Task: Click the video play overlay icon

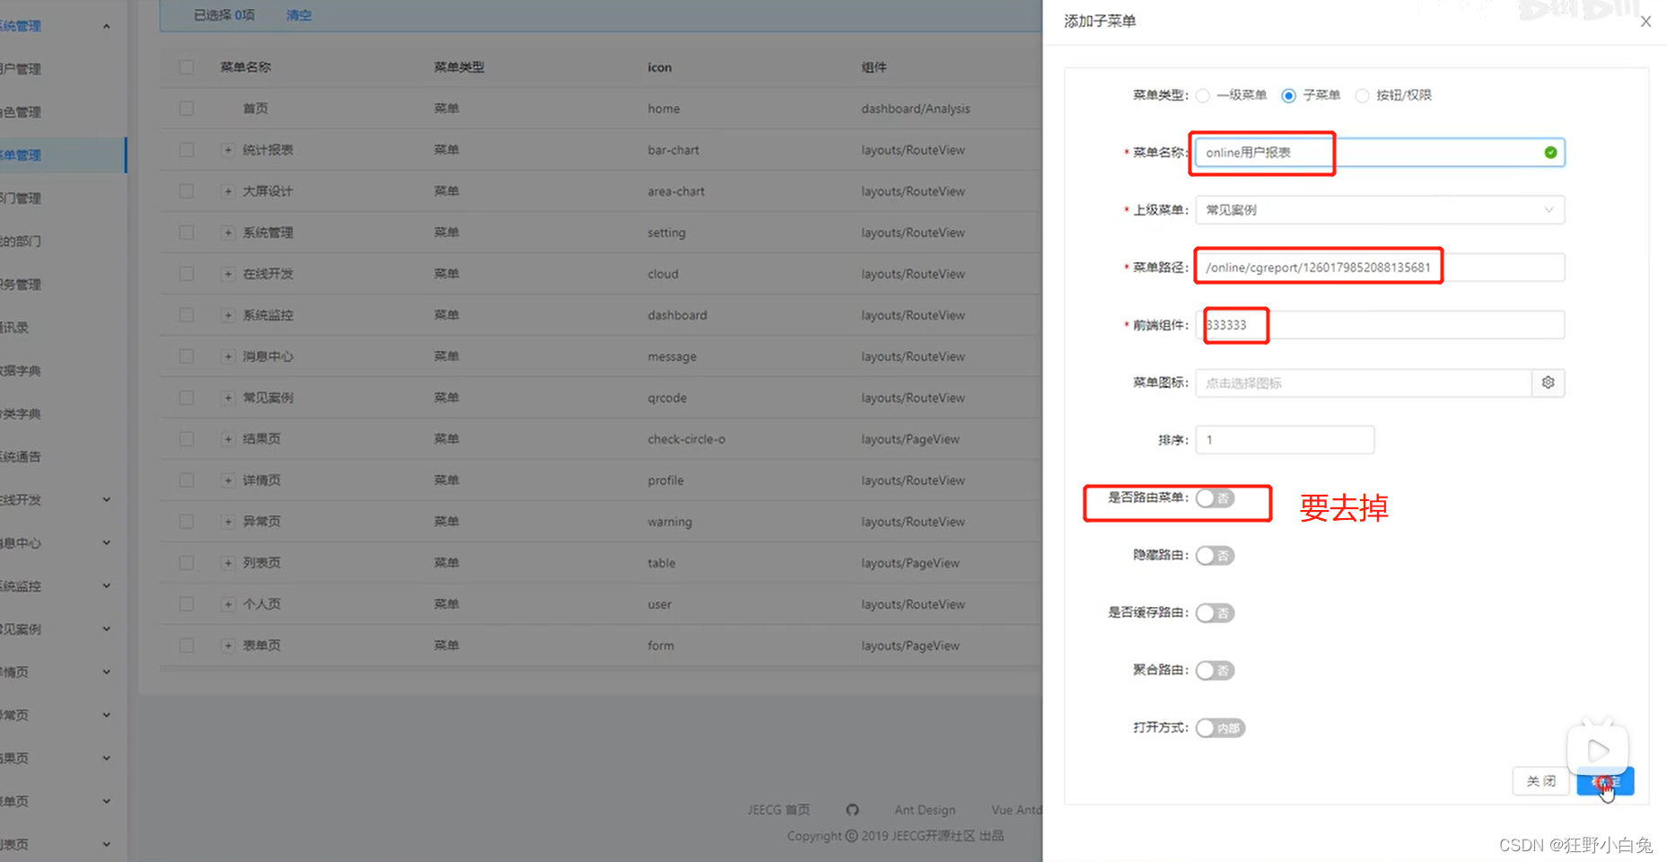Action: (x=1598, y=750)
